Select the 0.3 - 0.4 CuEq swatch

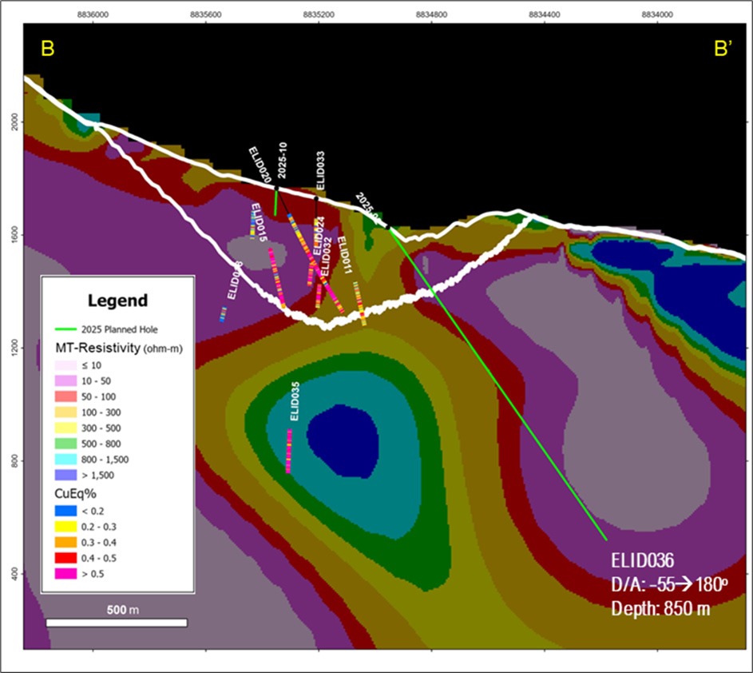[x=65, y=542]
